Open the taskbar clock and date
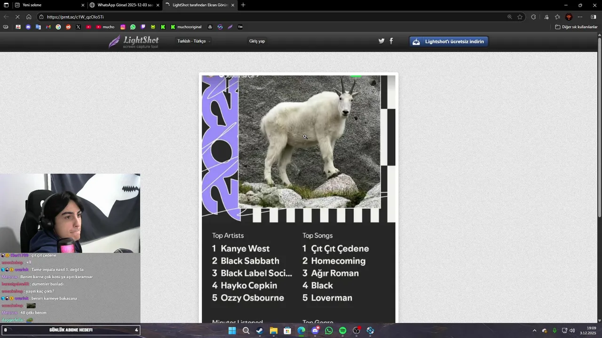 click(x=588, y=330)
